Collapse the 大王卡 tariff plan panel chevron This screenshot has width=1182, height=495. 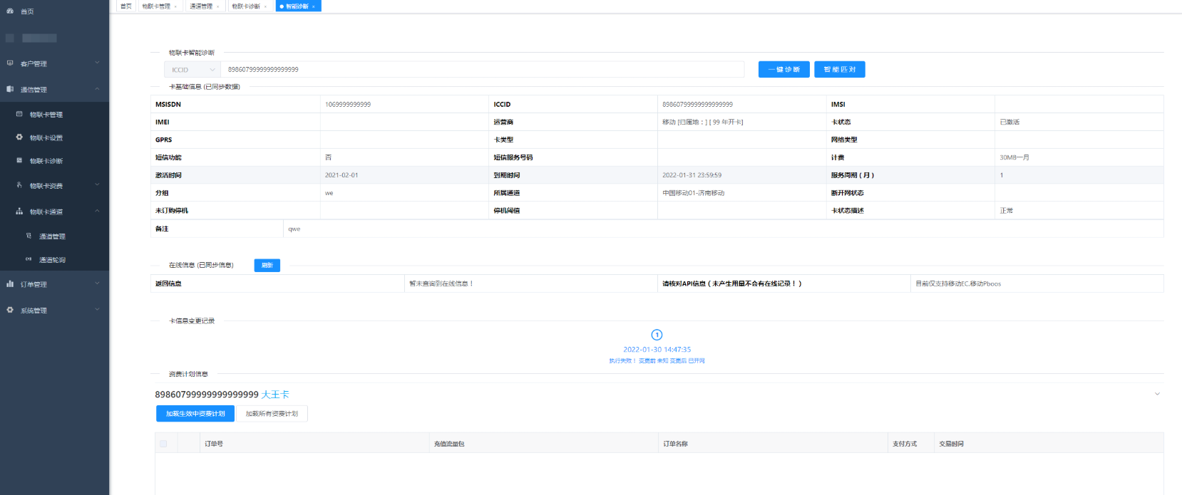point(1157,394)
